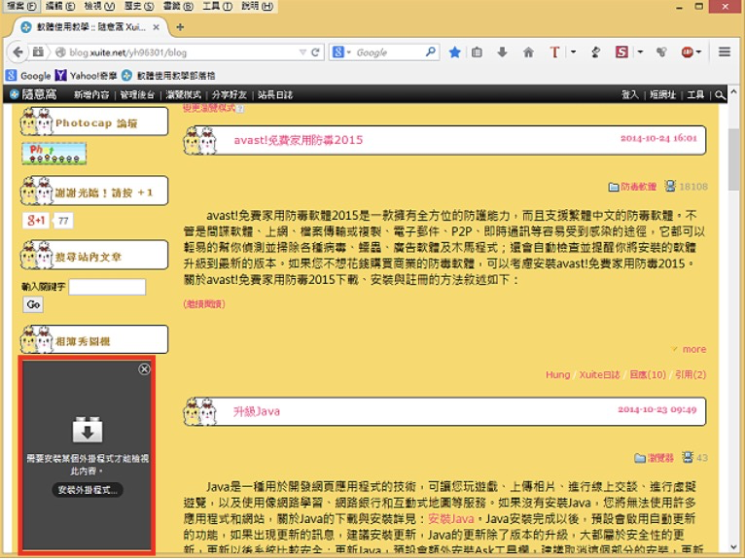Click the scrollbar down arrow
Viewport: 745px width, 560px height.
point(733,547)
